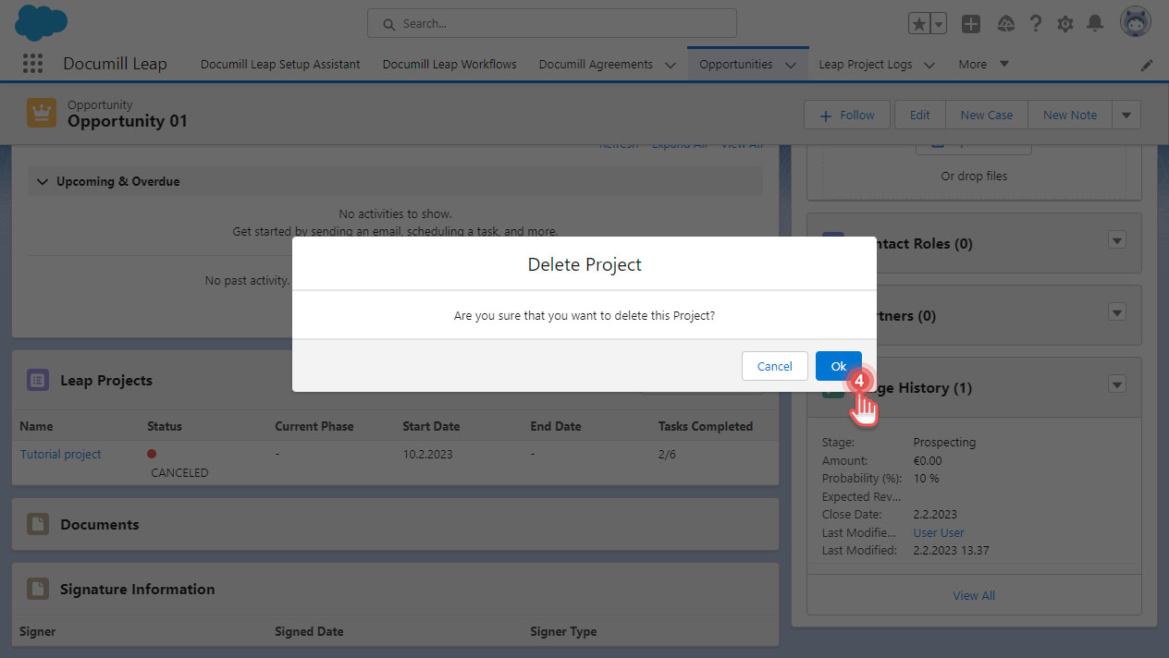Click the favorites star icon
The width and height of the screenshot is (1169, 658).
coord(918,23)
